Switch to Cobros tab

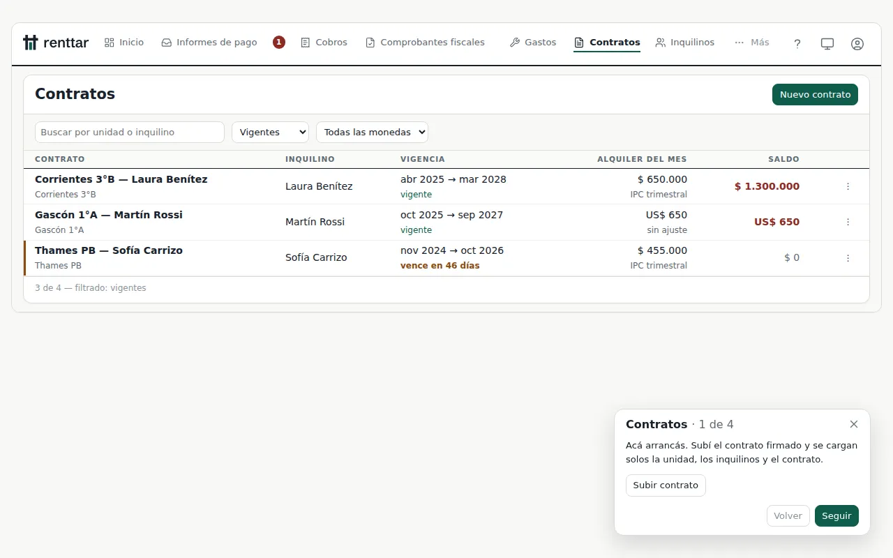[x=324, y=43]
